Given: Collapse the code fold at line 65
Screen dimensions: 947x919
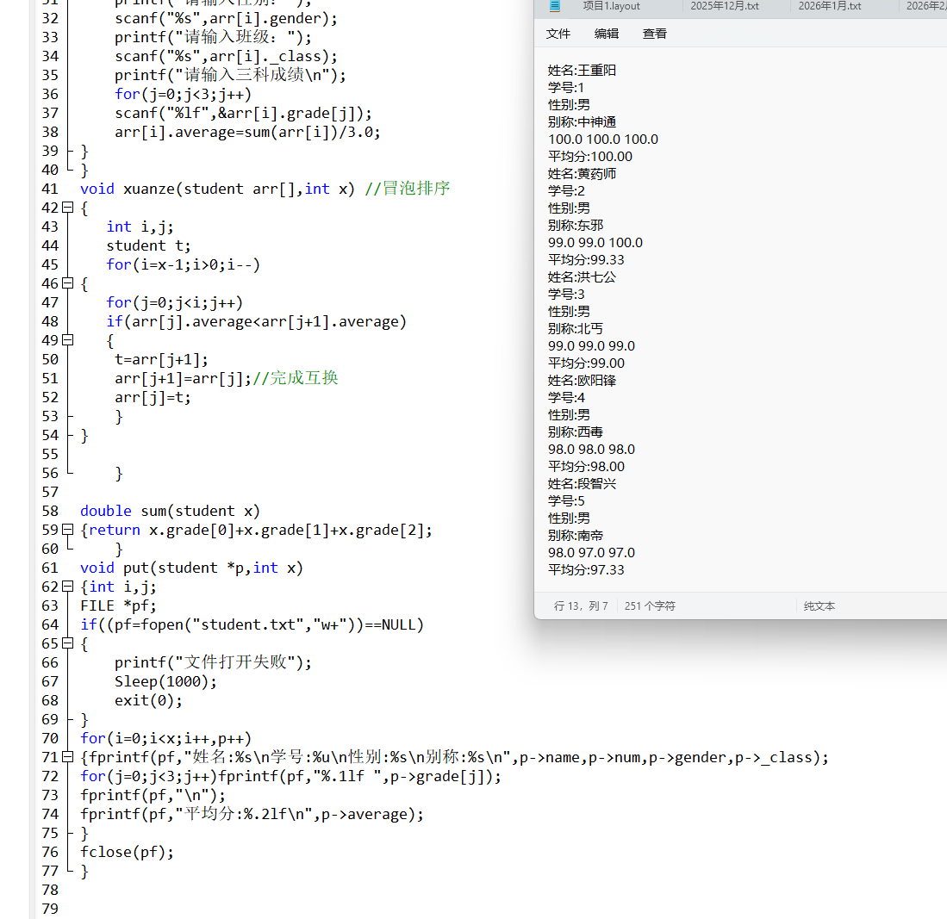Looking at the screenshot, I should click(x=67, y=643).
